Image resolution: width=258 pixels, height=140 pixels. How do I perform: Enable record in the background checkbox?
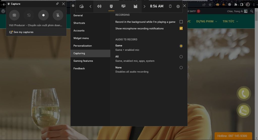[181, 22]
